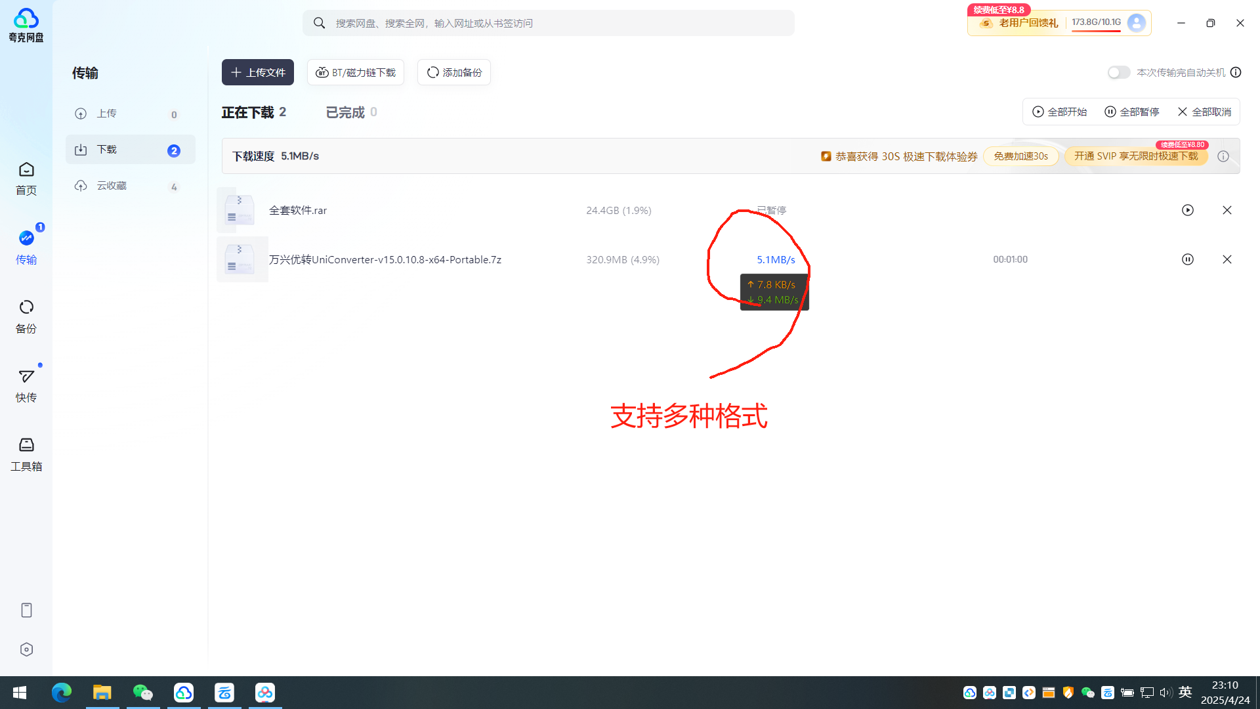1260x709 pixels.
Task: Open the 工具箱 toolbox section
Action: coord(26,454)
